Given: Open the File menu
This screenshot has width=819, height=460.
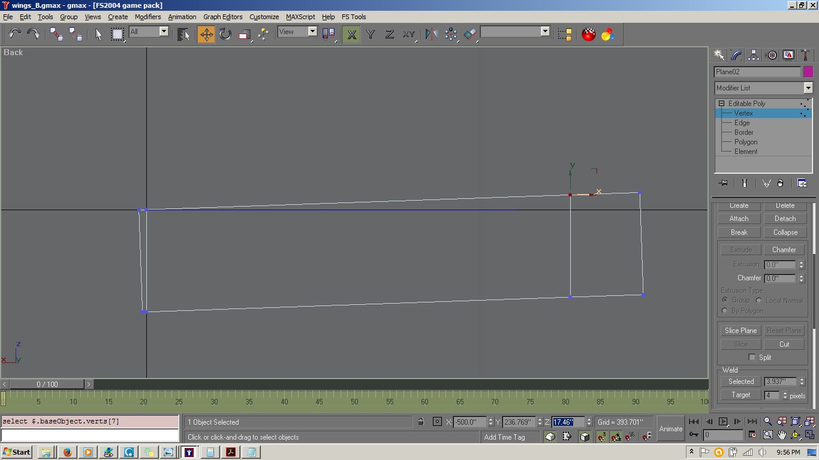Looking at the screenshot, I should coord(8,17).
